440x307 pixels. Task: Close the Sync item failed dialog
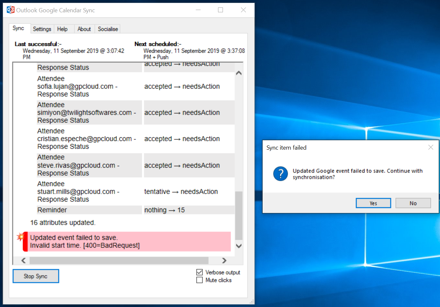coord(431,147)
